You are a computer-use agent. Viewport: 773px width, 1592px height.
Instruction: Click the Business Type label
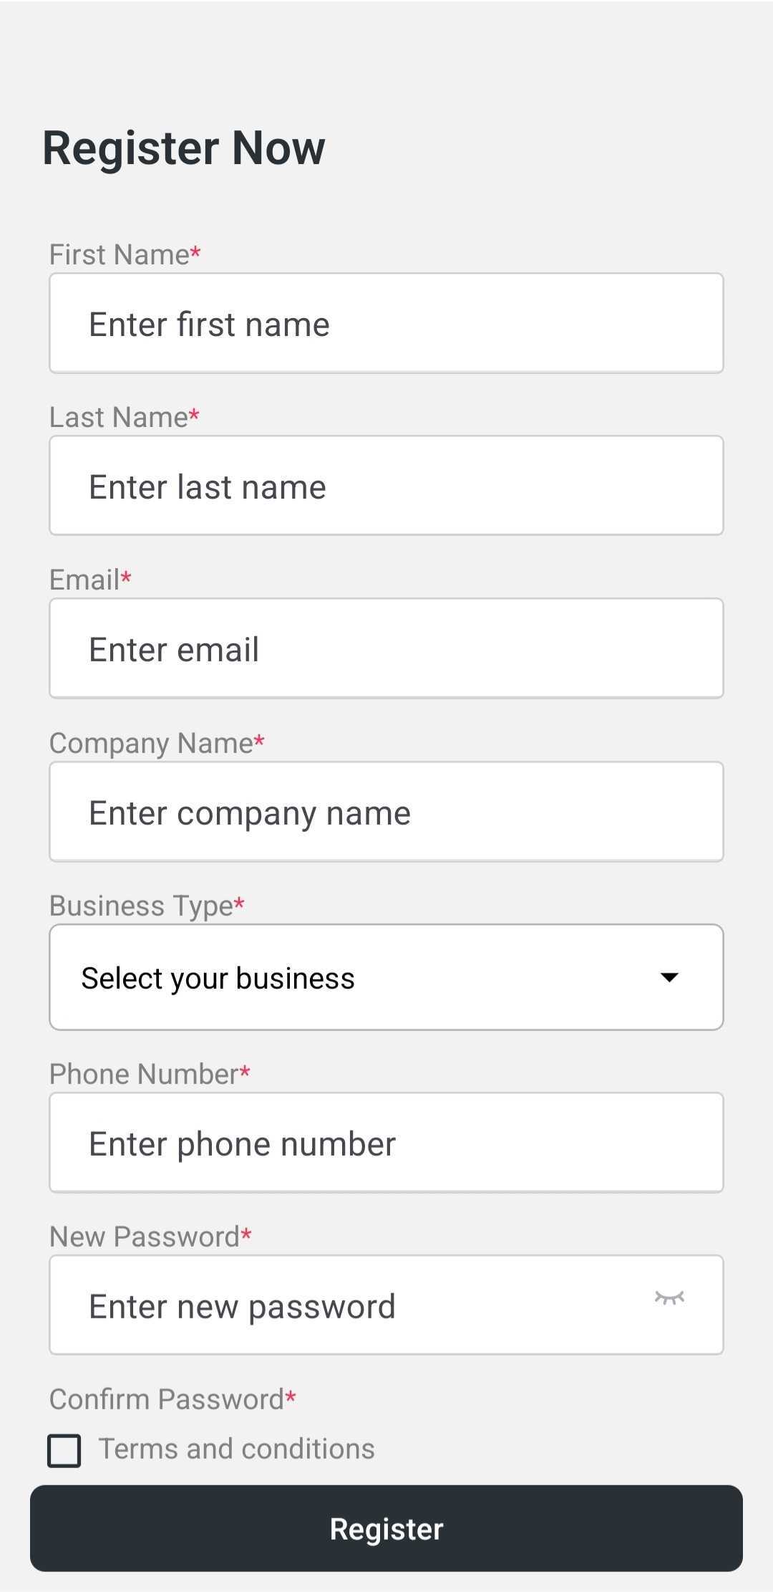pos(147,906)
